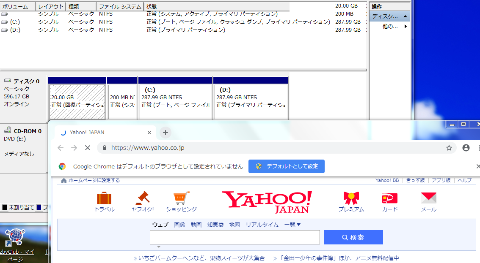480x263 pixels.
Task: Open the Yahoo! BB link
Action: pos(387,181)
